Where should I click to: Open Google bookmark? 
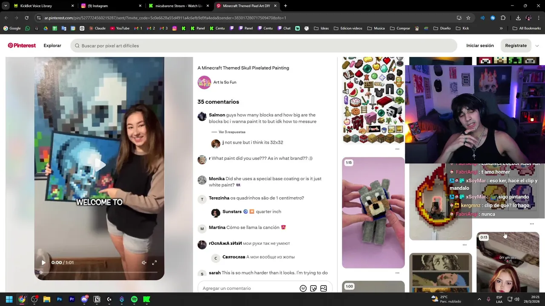point(12,28)
